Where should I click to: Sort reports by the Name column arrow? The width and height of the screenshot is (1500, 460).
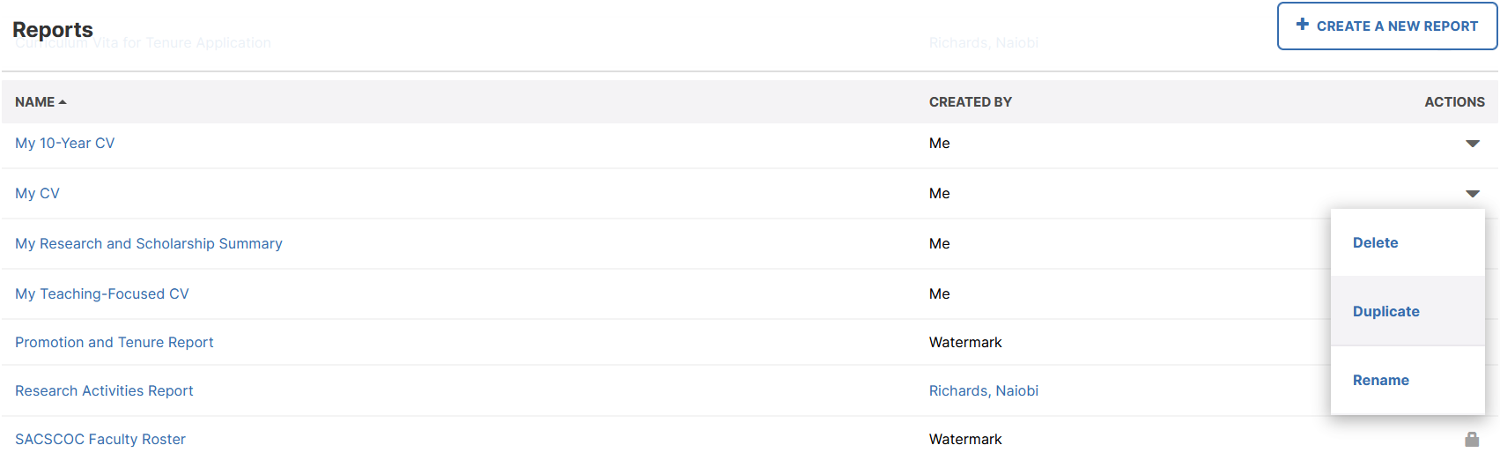[x=63, y=102]
